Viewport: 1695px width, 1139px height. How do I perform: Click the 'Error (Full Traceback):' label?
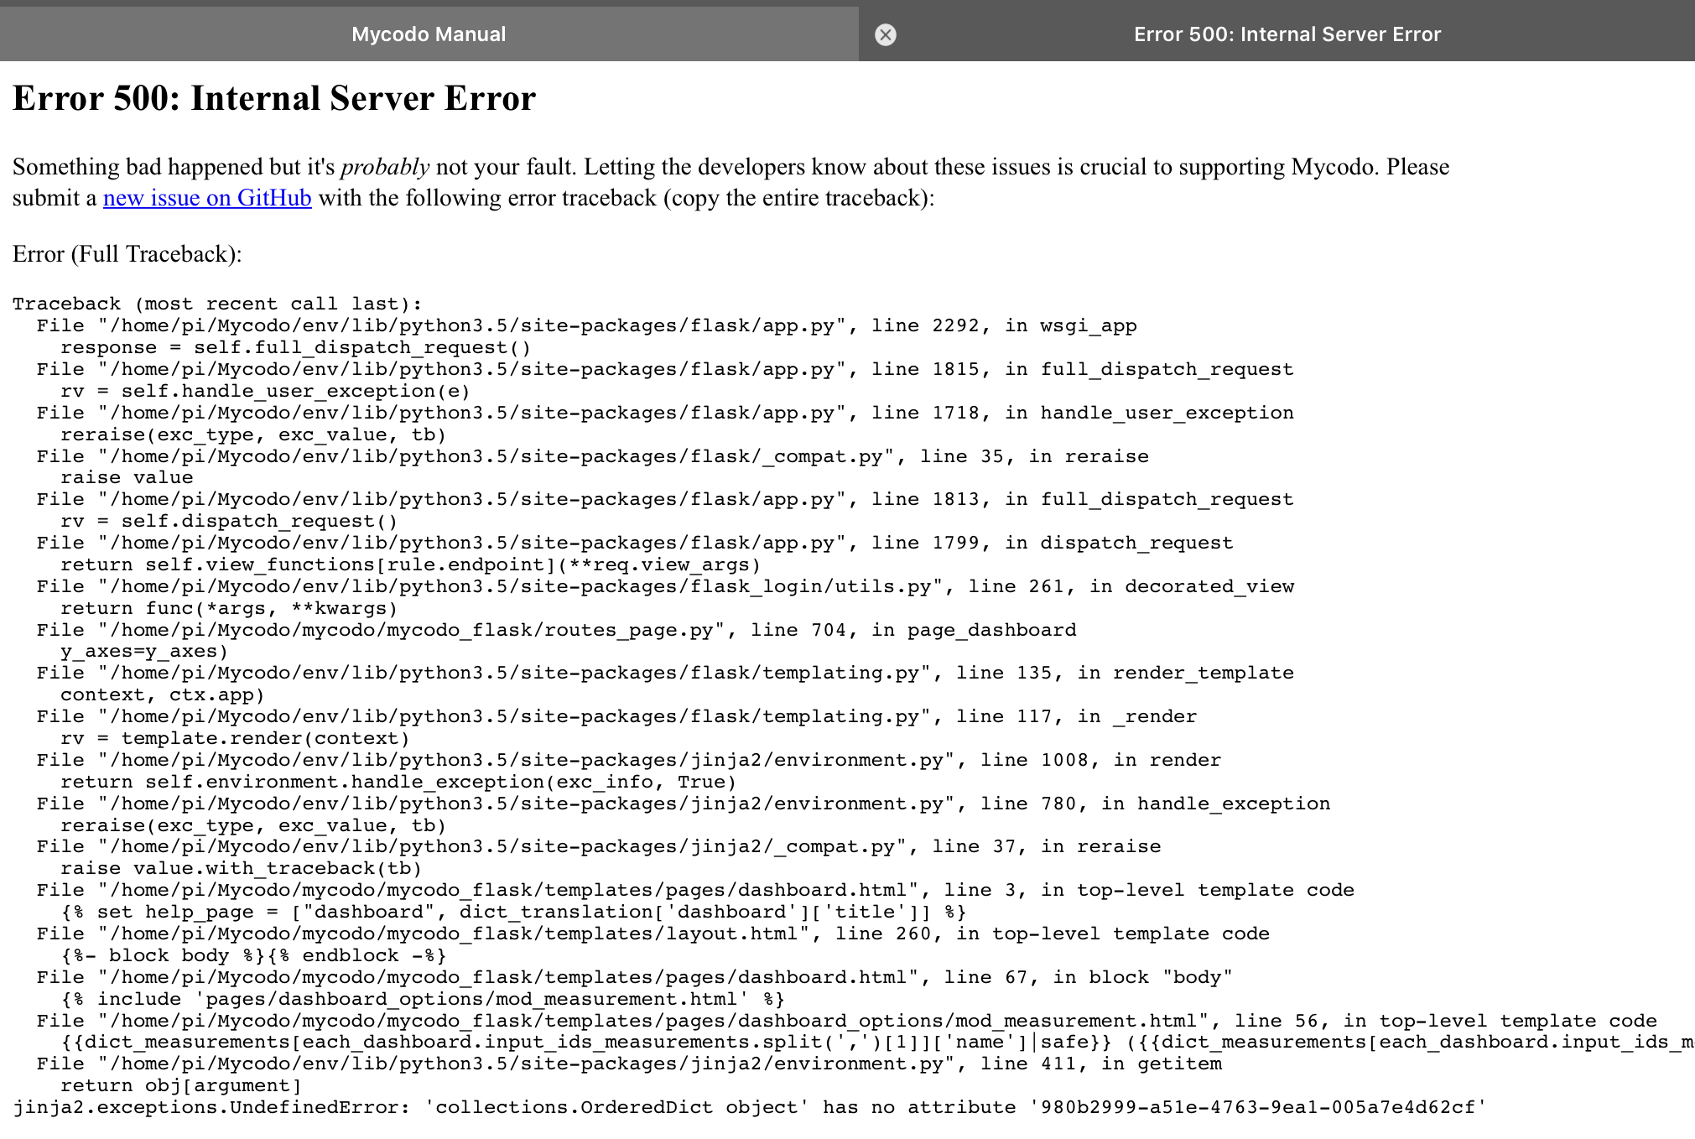tap(127, 254)
